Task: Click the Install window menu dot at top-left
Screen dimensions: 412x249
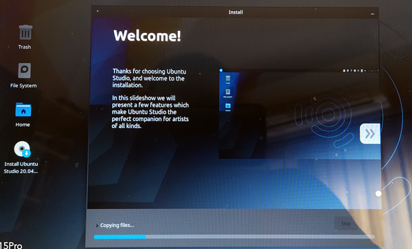Action: point(98,11)
